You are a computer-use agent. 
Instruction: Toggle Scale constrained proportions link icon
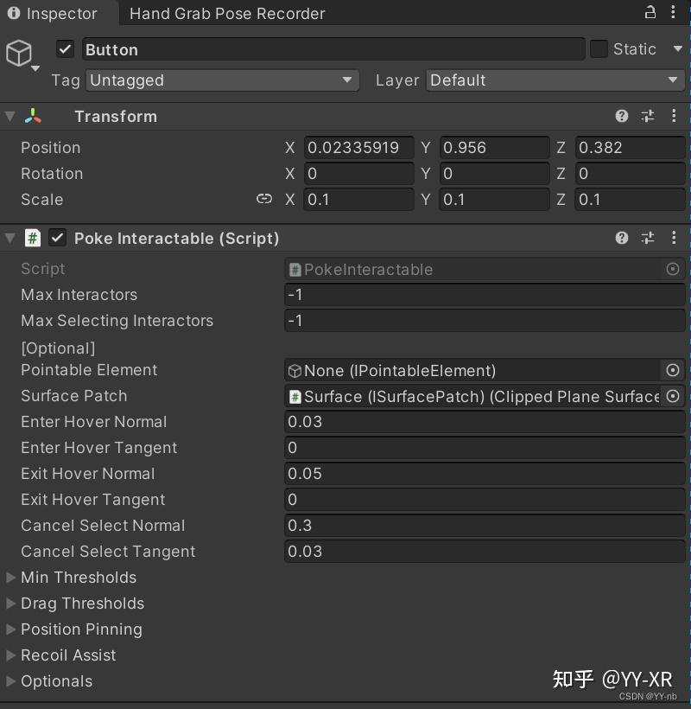click(264, 199)
